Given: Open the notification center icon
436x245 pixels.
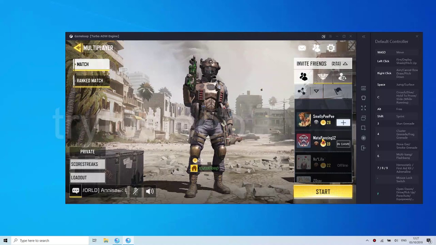Looking at the screenshot, I should (429, 241).
